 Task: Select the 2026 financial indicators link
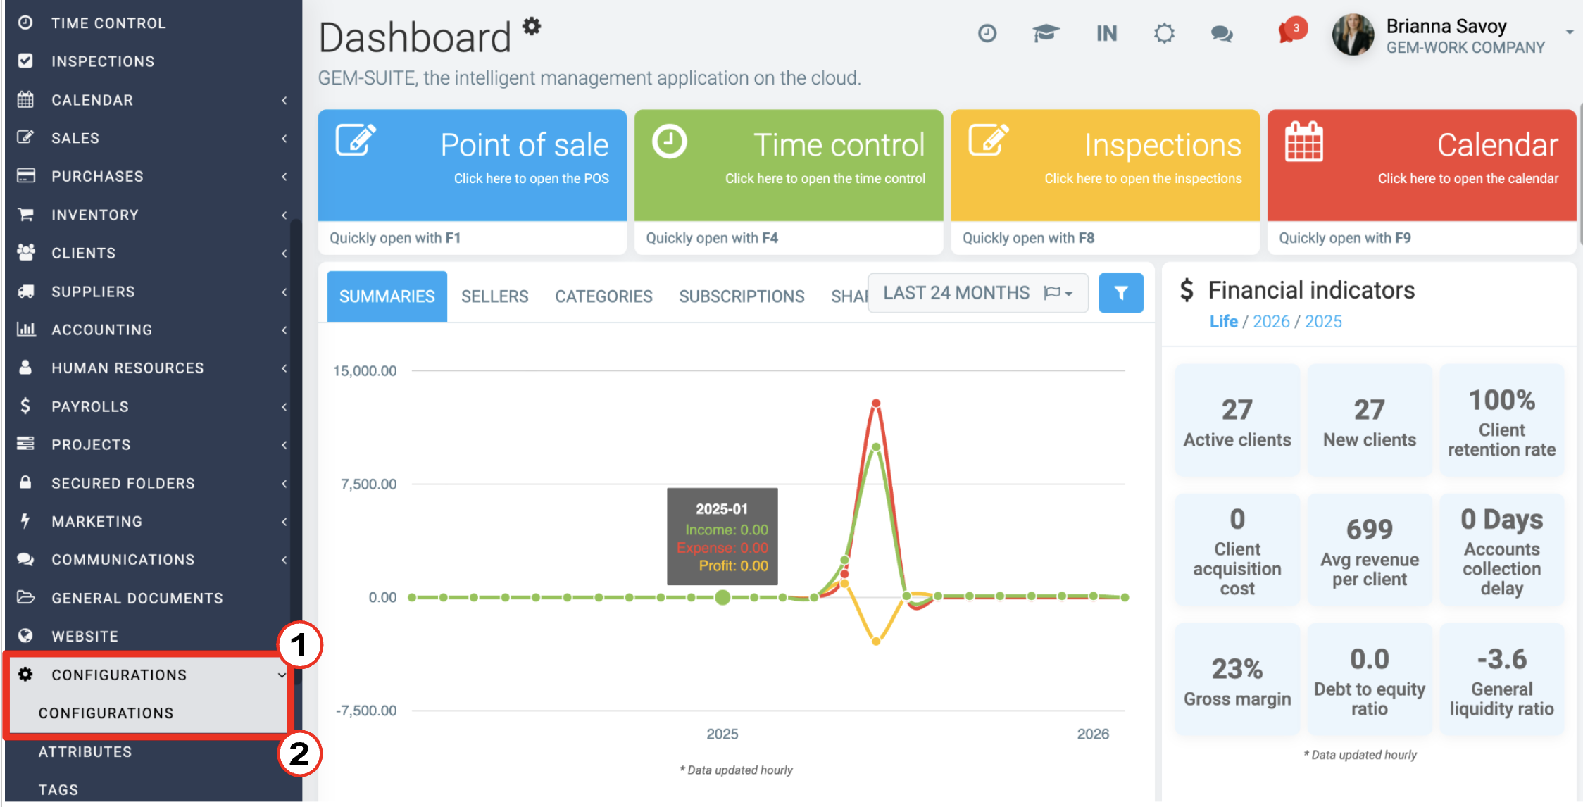tap(1271, 321)
